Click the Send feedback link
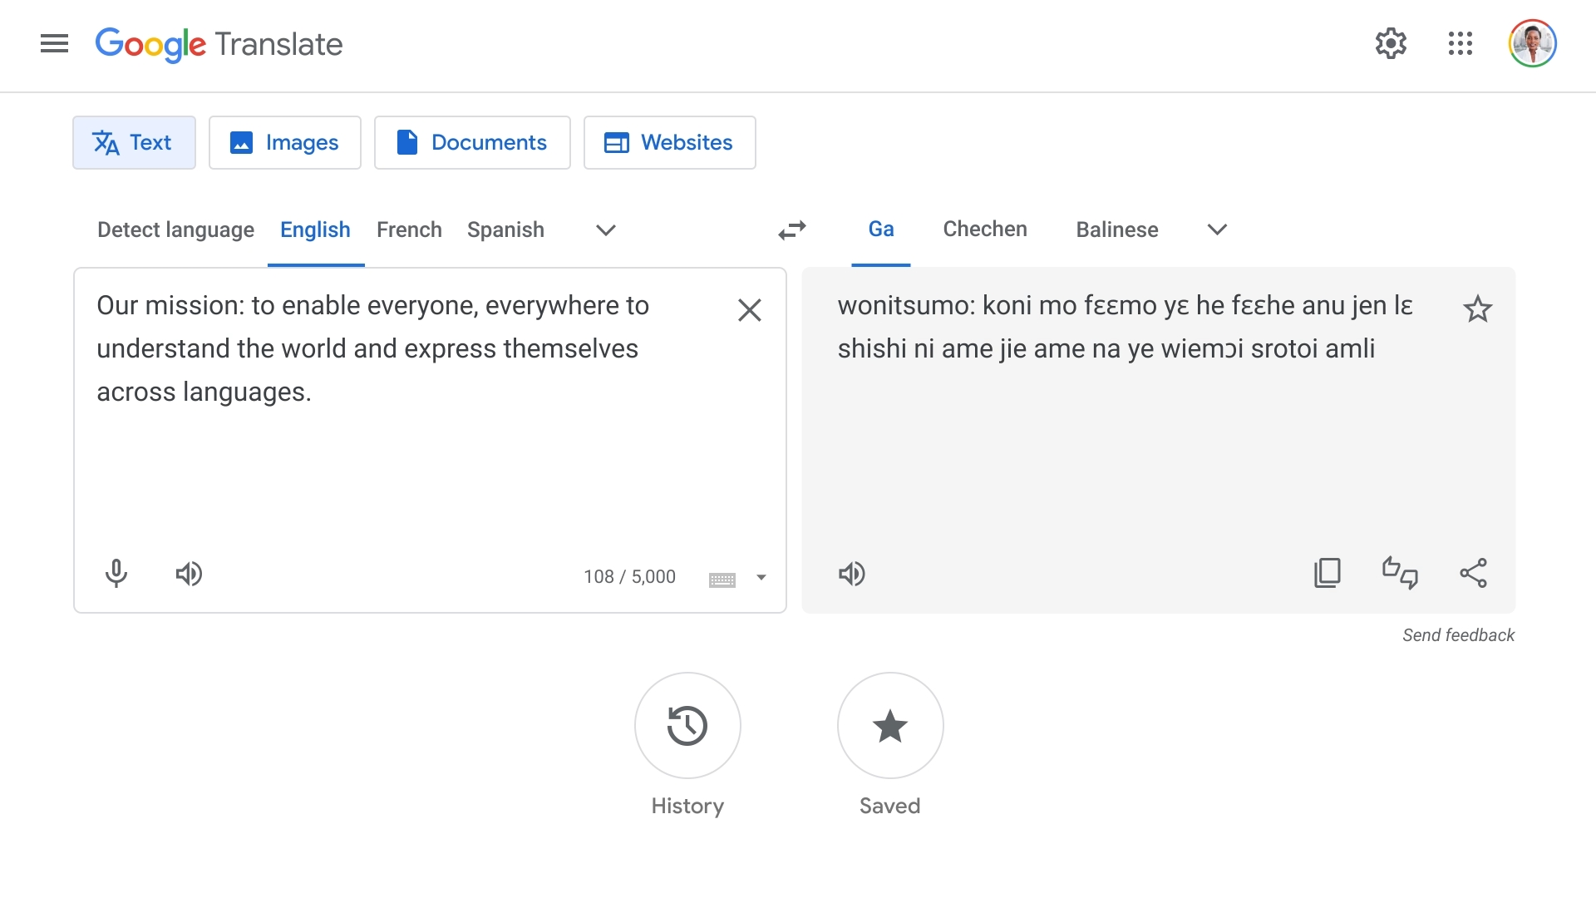The height and width of the screenshot is (898, 1596). coord(1458,635)
